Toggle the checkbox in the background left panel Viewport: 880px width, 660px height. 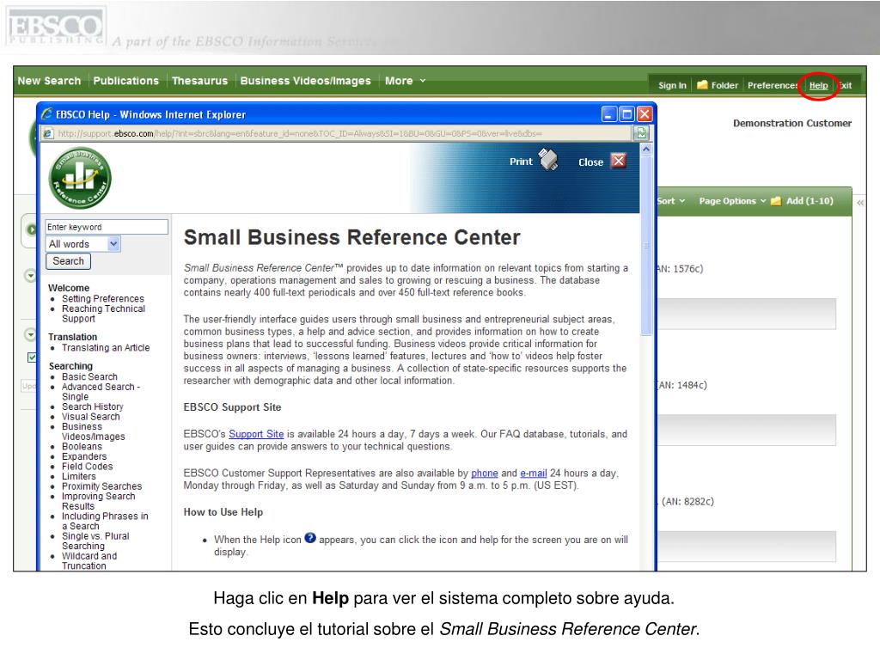click(x=32, y=357)
